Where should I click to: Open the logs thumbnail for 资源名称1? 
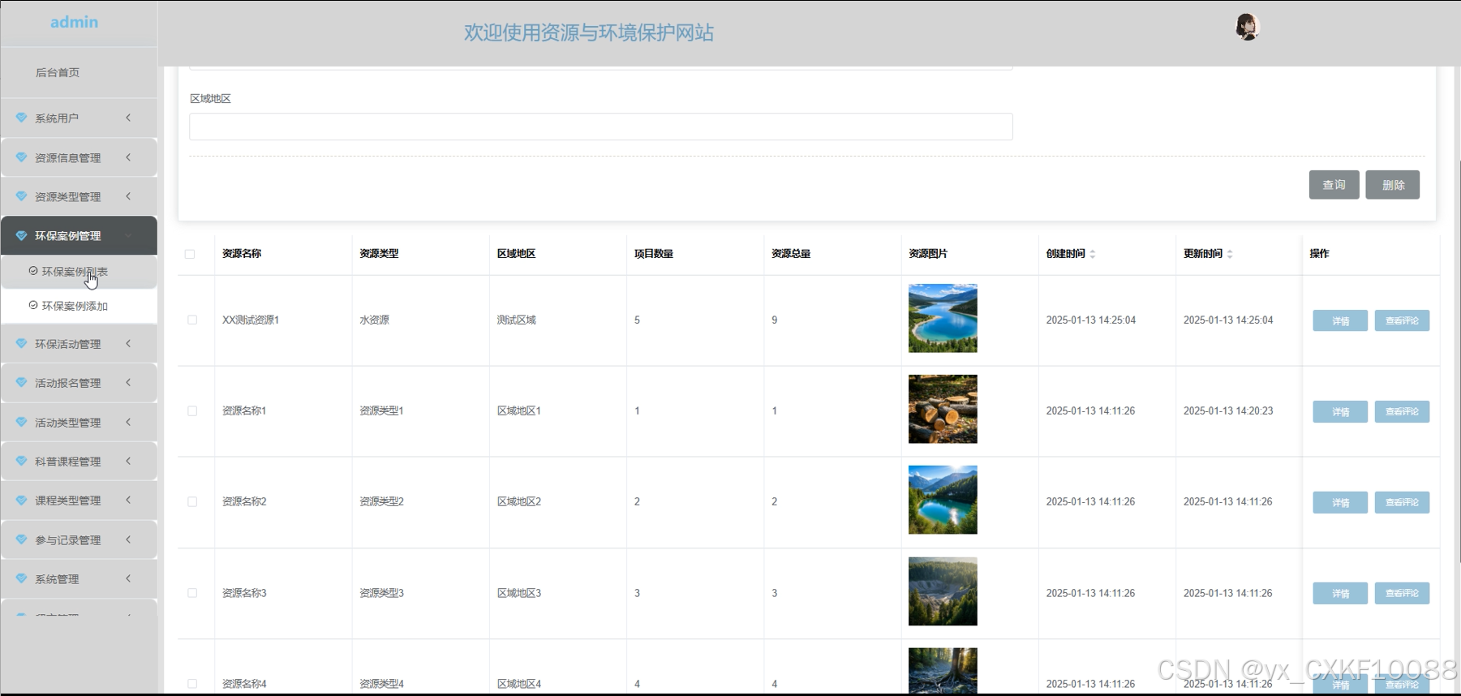click(x=943, y=409)
